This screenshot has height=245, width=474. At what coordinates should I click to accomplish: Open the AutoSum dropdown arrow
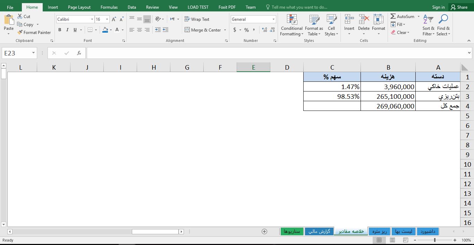point(418,16)
